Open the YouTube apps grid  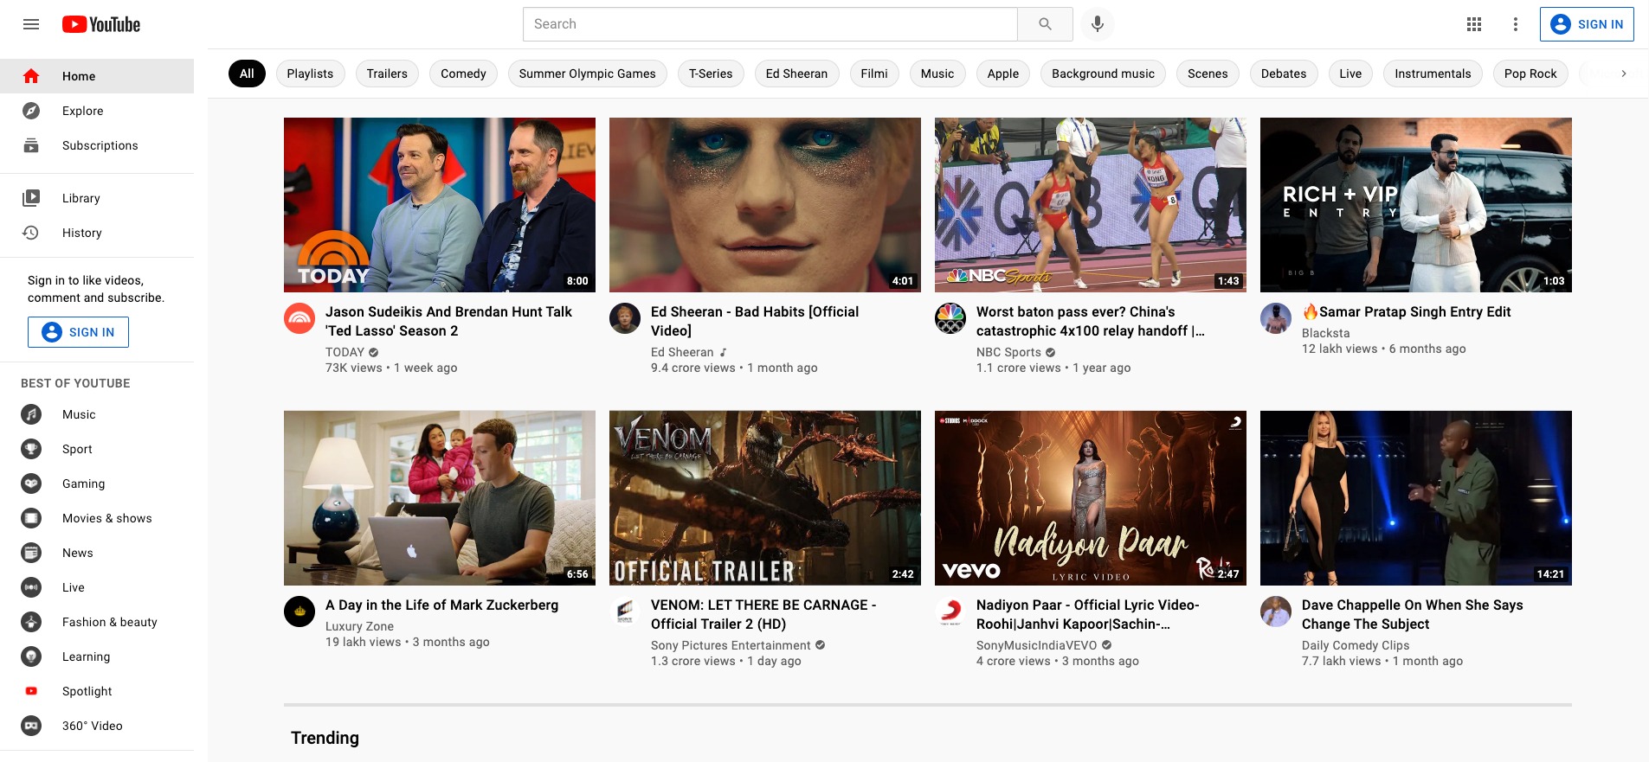point(1474,24)
